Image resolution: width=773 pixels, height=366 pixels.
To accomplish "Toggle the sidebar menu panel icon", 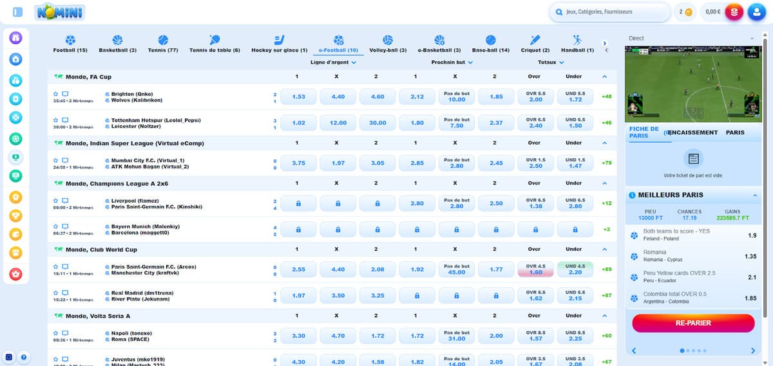I will [17, 12].
